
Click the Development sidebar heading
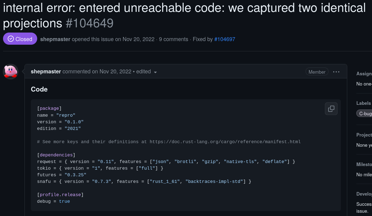coord(364,194)
